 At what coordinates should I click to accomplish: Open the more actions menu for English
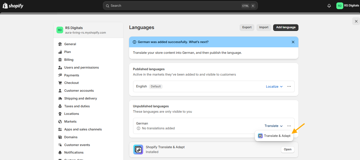[289, 87]
